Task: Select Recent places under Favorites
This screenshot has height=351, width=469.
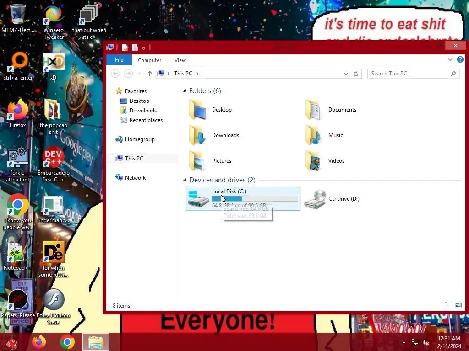Action: coord(146,120)
